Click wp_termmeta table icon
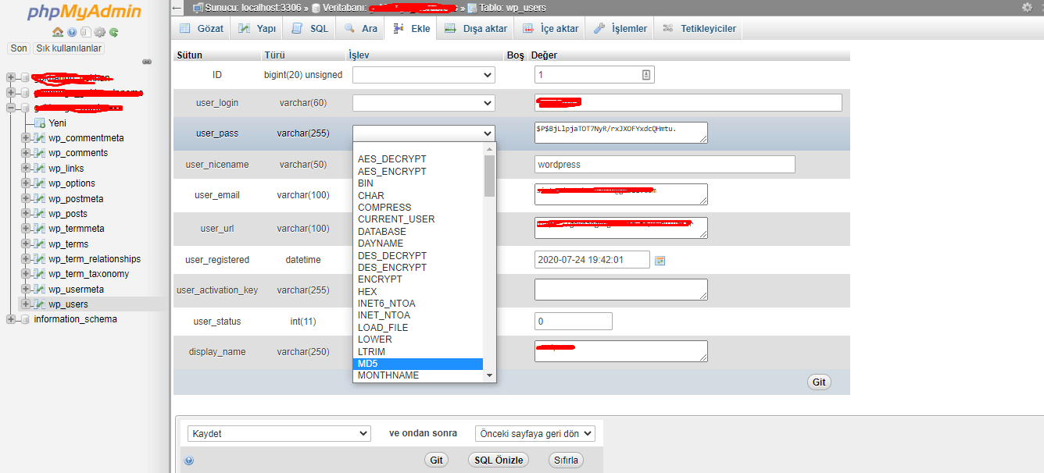Screen dimensions: 1044x473 [x=39, y=229]
